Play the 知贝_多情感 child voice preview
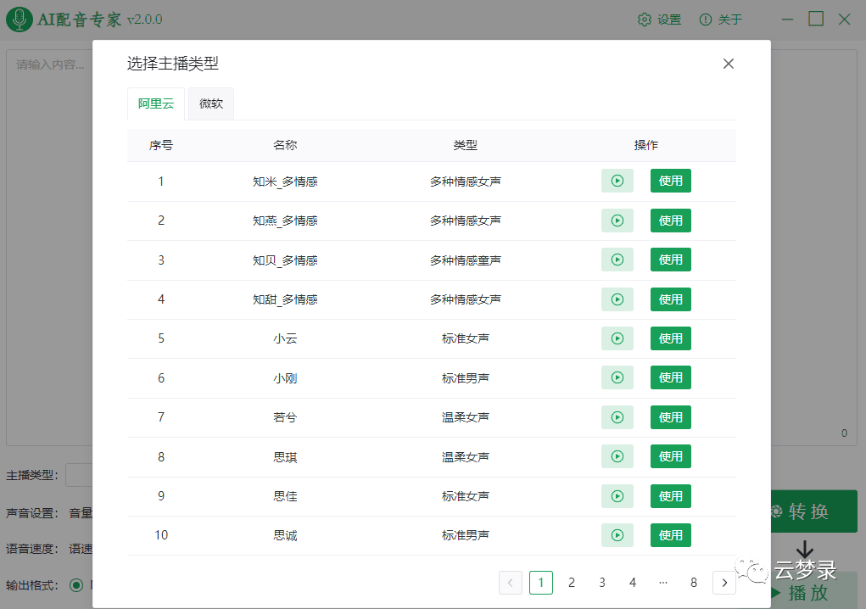Viewport: 866px width, 609px height. pyautogui.click(x=617, y=260)
